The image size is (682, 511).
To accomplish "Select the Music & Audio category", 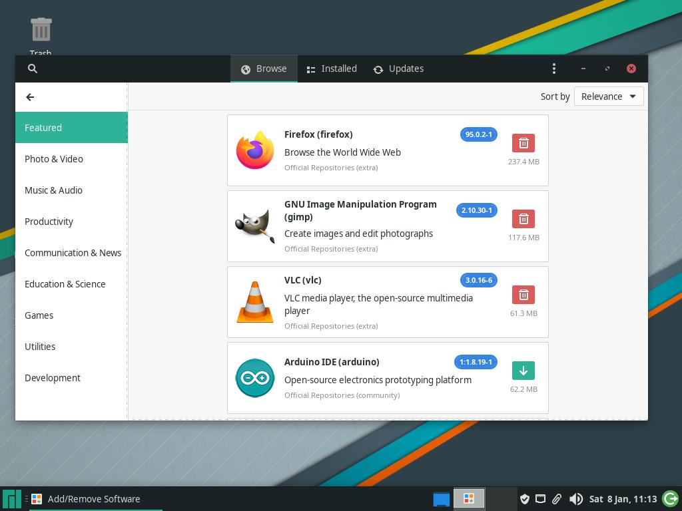I will click(71, 190).
